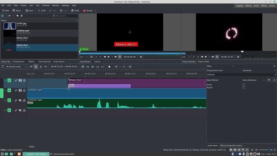Click the subtitle tool icon in timeline toolbar

[130, 67]
